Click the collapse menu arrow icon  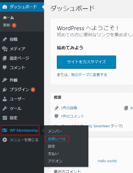(x=5, y=140)
